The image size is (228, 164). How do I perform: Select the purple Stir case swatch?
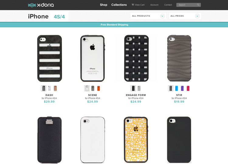(182, 88)
